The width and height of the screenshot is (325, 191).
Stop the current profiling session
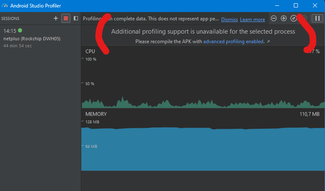(x=66, y=18)
